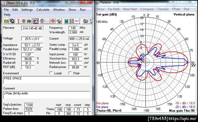
Task: Click the Network loss value 0
Action: pyautogui.click(x=75, y=63)
